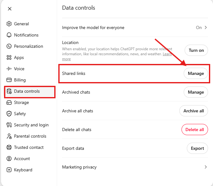The height and width of the screenshot is (186, 213).
Task: Select the Apps grid icon
Action: [x=9, y=57]
